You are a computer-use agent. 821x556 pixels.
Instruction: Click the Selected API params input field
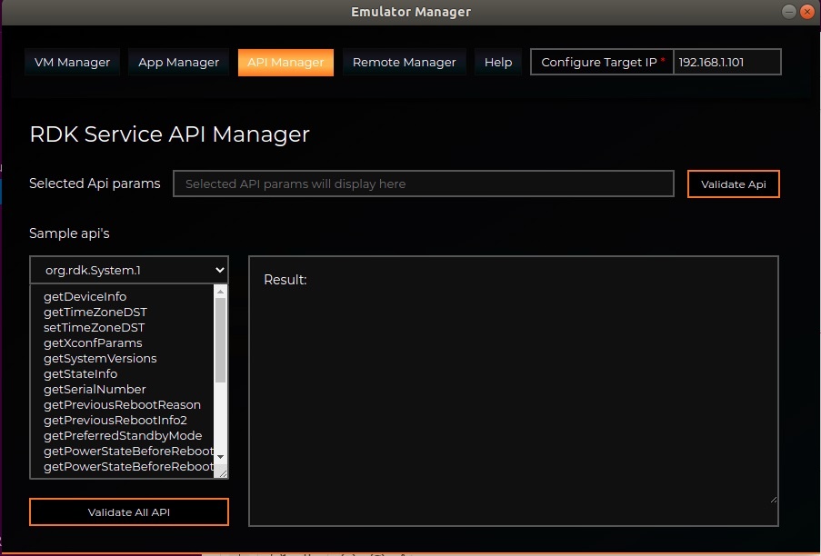click(x=423, y=184)
